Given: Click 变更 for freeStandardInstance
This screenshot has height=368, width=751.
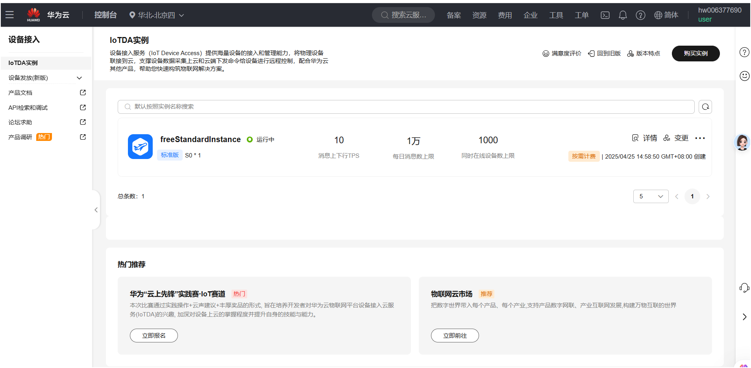Looking at the screenshot, I should tap(676, 138).
